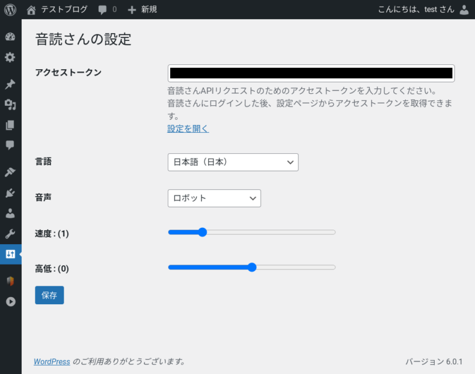Open the Dashboard icon in sidebar
This screenshot has width=475, height=374.
tap(10, 37)
